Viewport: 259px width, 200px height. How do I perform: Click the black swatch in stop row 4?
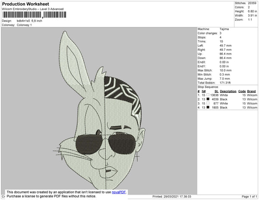(208, 107)
